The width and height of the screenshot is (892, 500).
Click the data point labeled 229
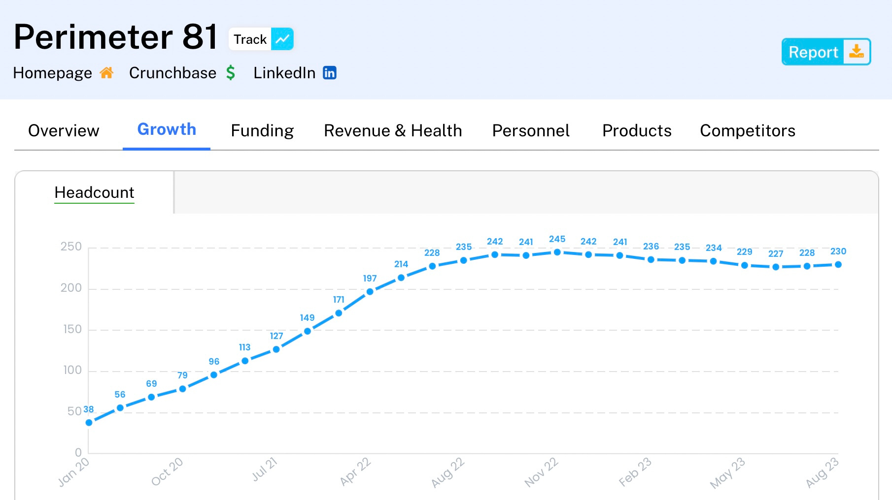pyautogui.click(x=745, y=265)
